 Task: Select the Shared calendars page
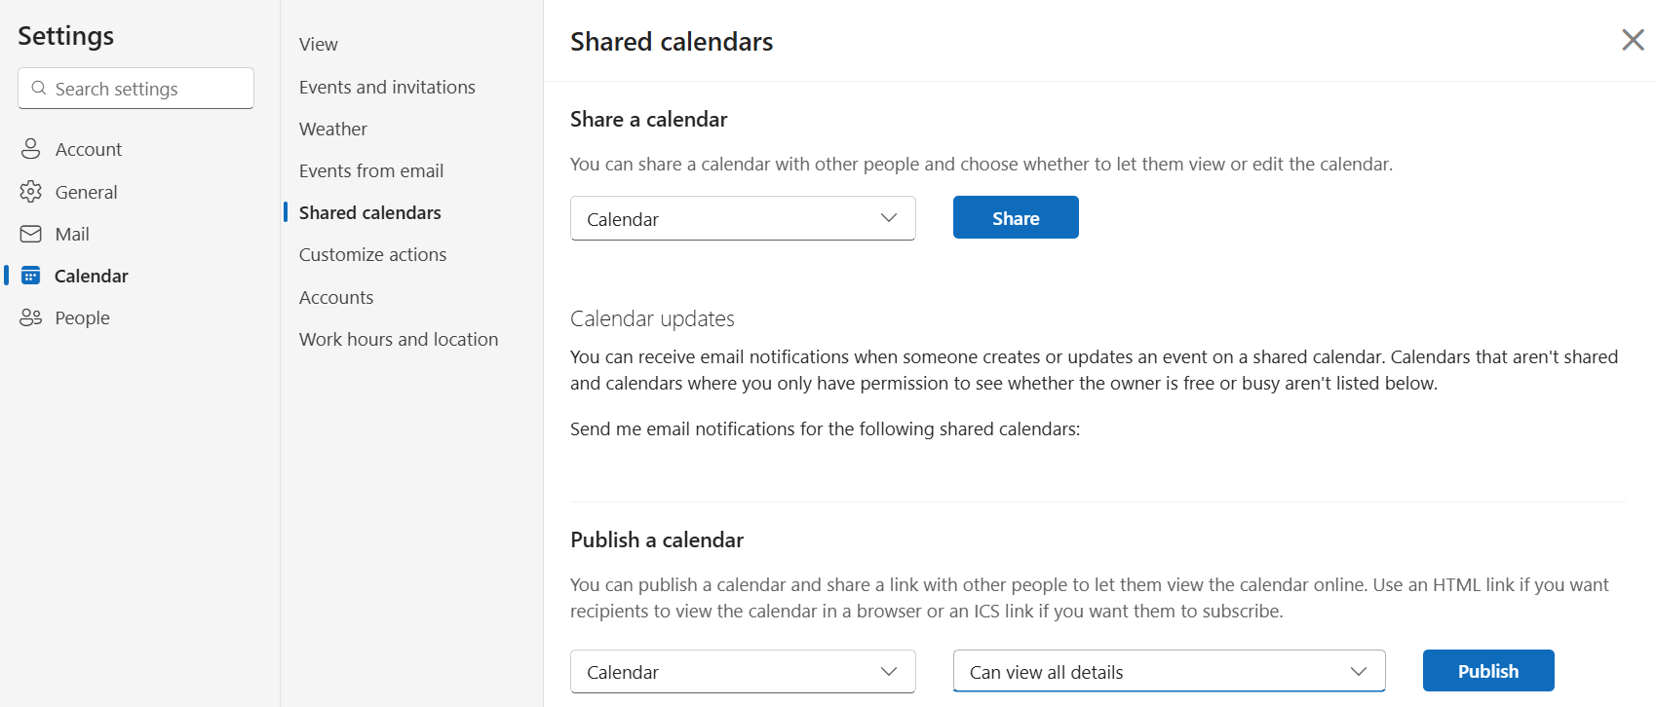(370, 212)
